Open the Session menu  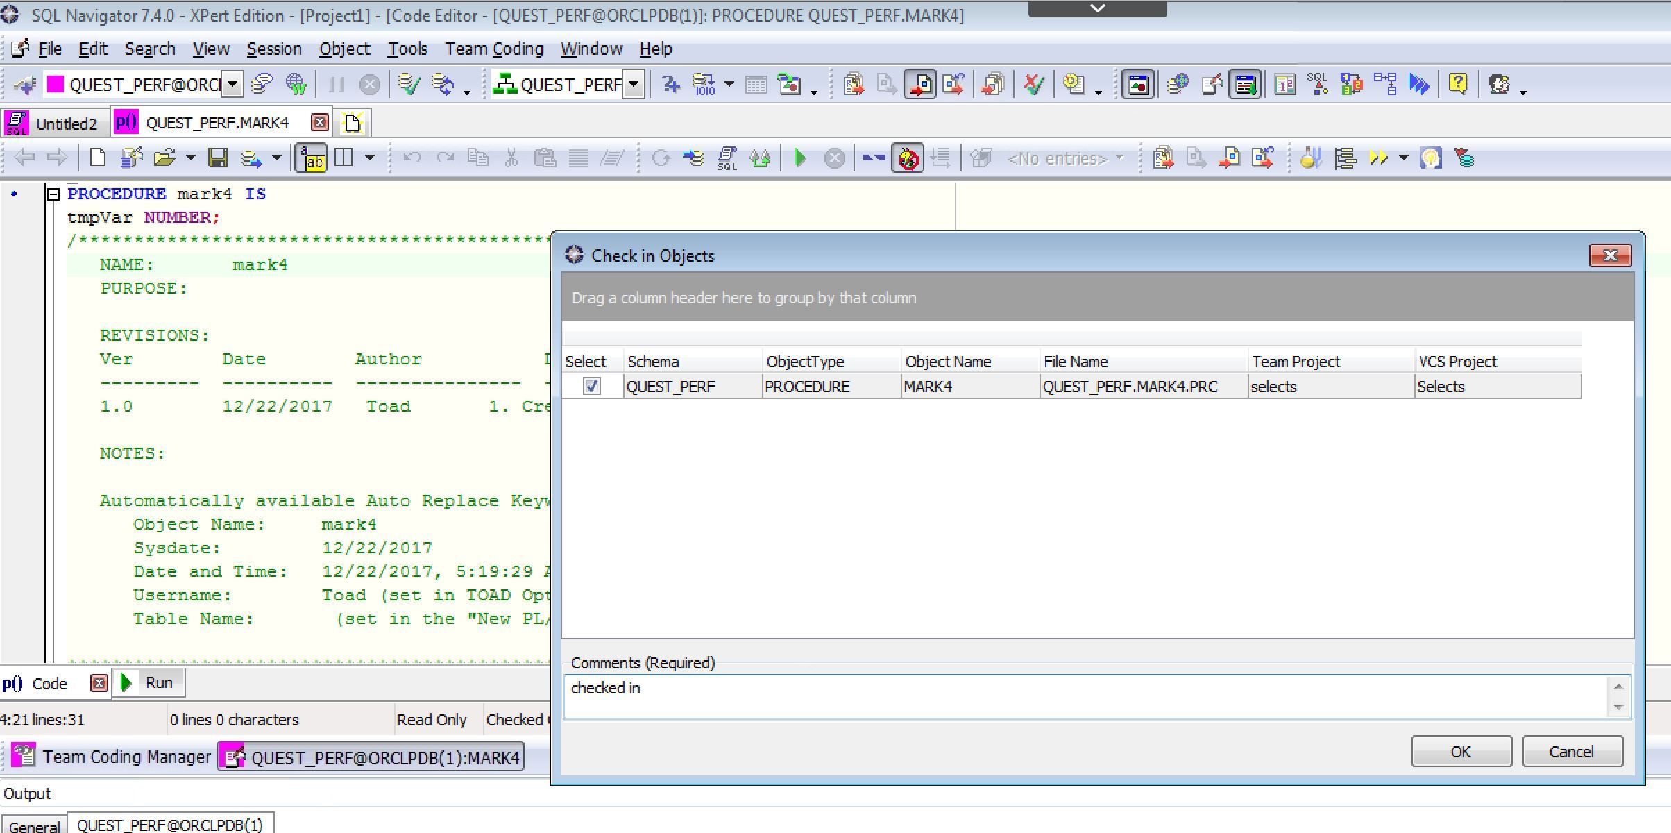[x=274, y=49]
